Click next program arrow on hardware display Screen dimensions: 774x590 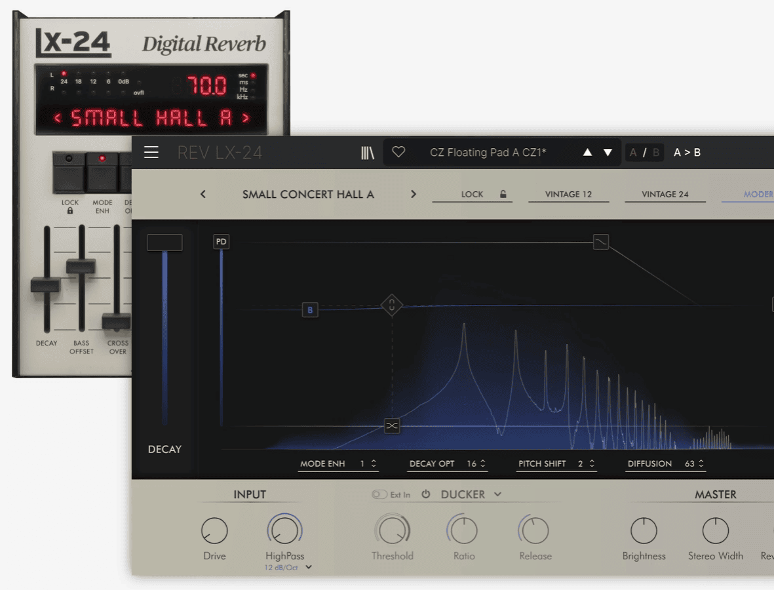coord(245,118)
